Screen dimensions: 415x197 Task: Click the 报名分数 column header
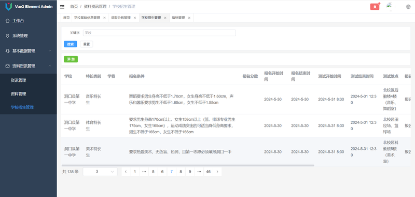250,76
